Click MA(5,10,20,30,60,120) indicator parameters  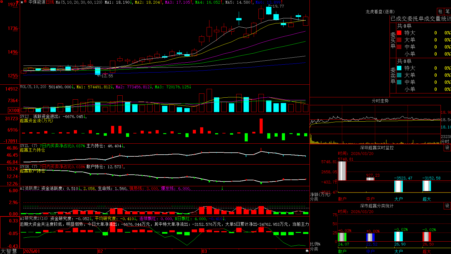pos(79,2)
